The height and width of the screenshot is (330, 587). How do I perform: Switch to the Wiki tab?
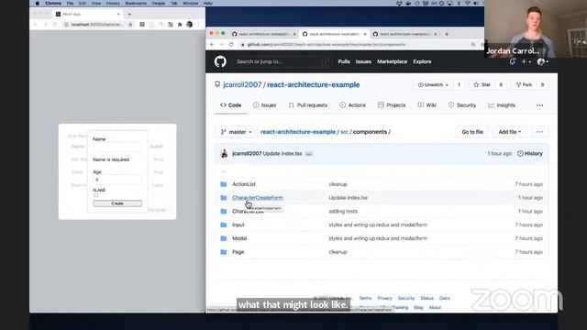pyautogui.click(x=427, y=105)
